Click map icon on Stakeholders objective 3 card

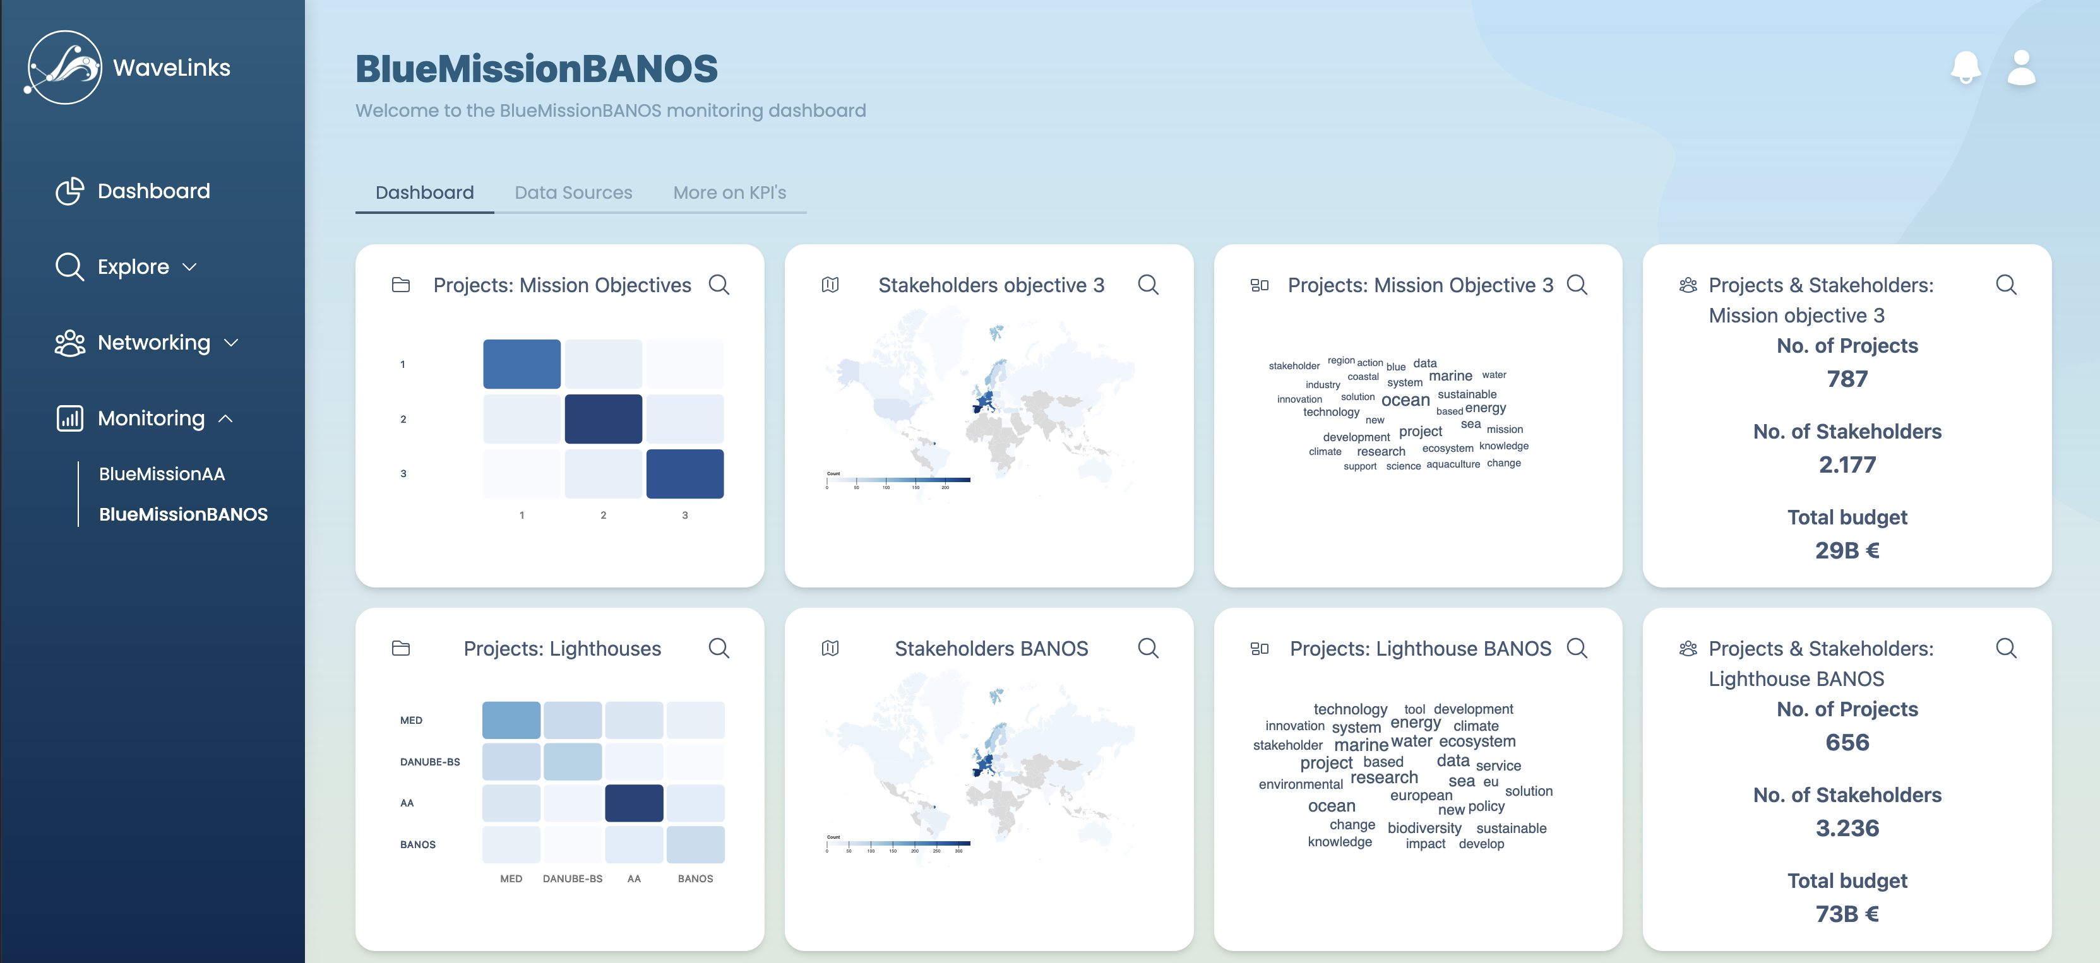(x=830, y=285)
